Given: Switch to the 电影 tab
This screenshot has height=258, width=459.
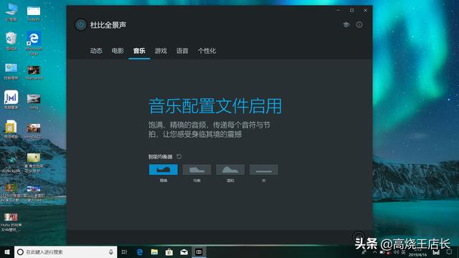Looking at the screenshot, I should (118, 51).
